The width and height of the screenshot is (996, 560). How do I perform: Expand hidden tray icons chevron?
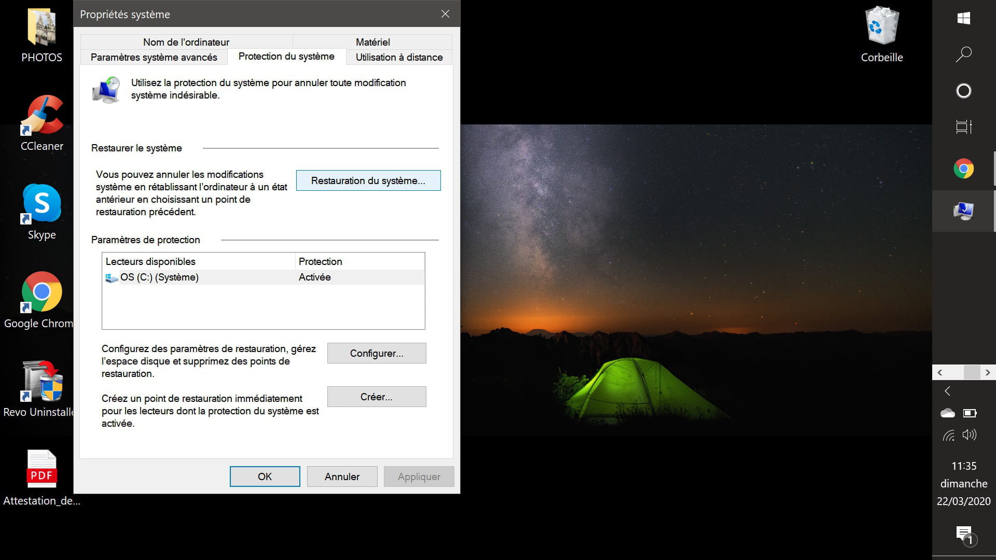948,391
